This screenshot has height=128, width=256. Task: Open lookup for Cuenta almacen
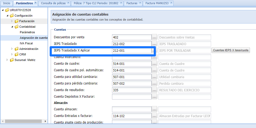pyautogui.click(x=155, y=109)
